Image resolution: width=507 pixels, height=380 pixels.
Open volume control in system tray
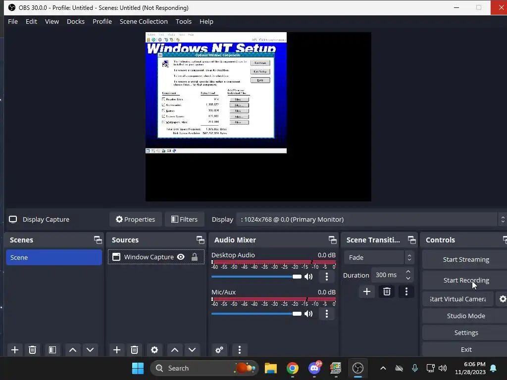click(x=443, y=368)
